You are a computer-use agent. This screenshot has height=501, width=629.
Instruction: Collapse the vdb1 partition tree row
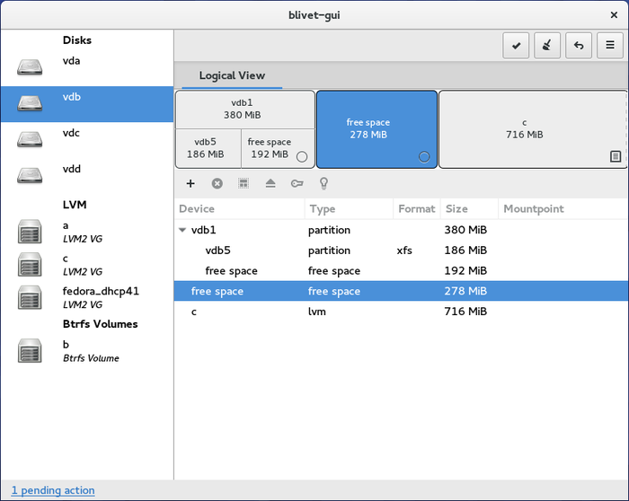183,230
